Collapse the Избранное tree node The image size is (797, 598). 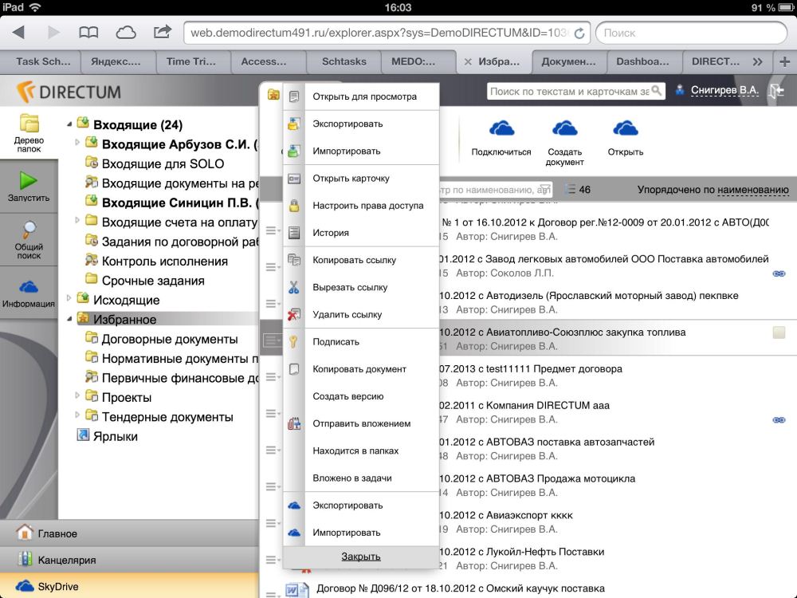[69, 319]
